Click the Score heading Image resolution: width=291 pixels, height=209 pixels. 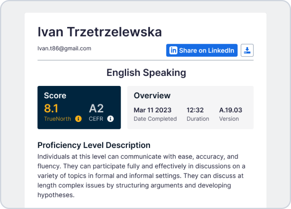[x=55, y=96]
